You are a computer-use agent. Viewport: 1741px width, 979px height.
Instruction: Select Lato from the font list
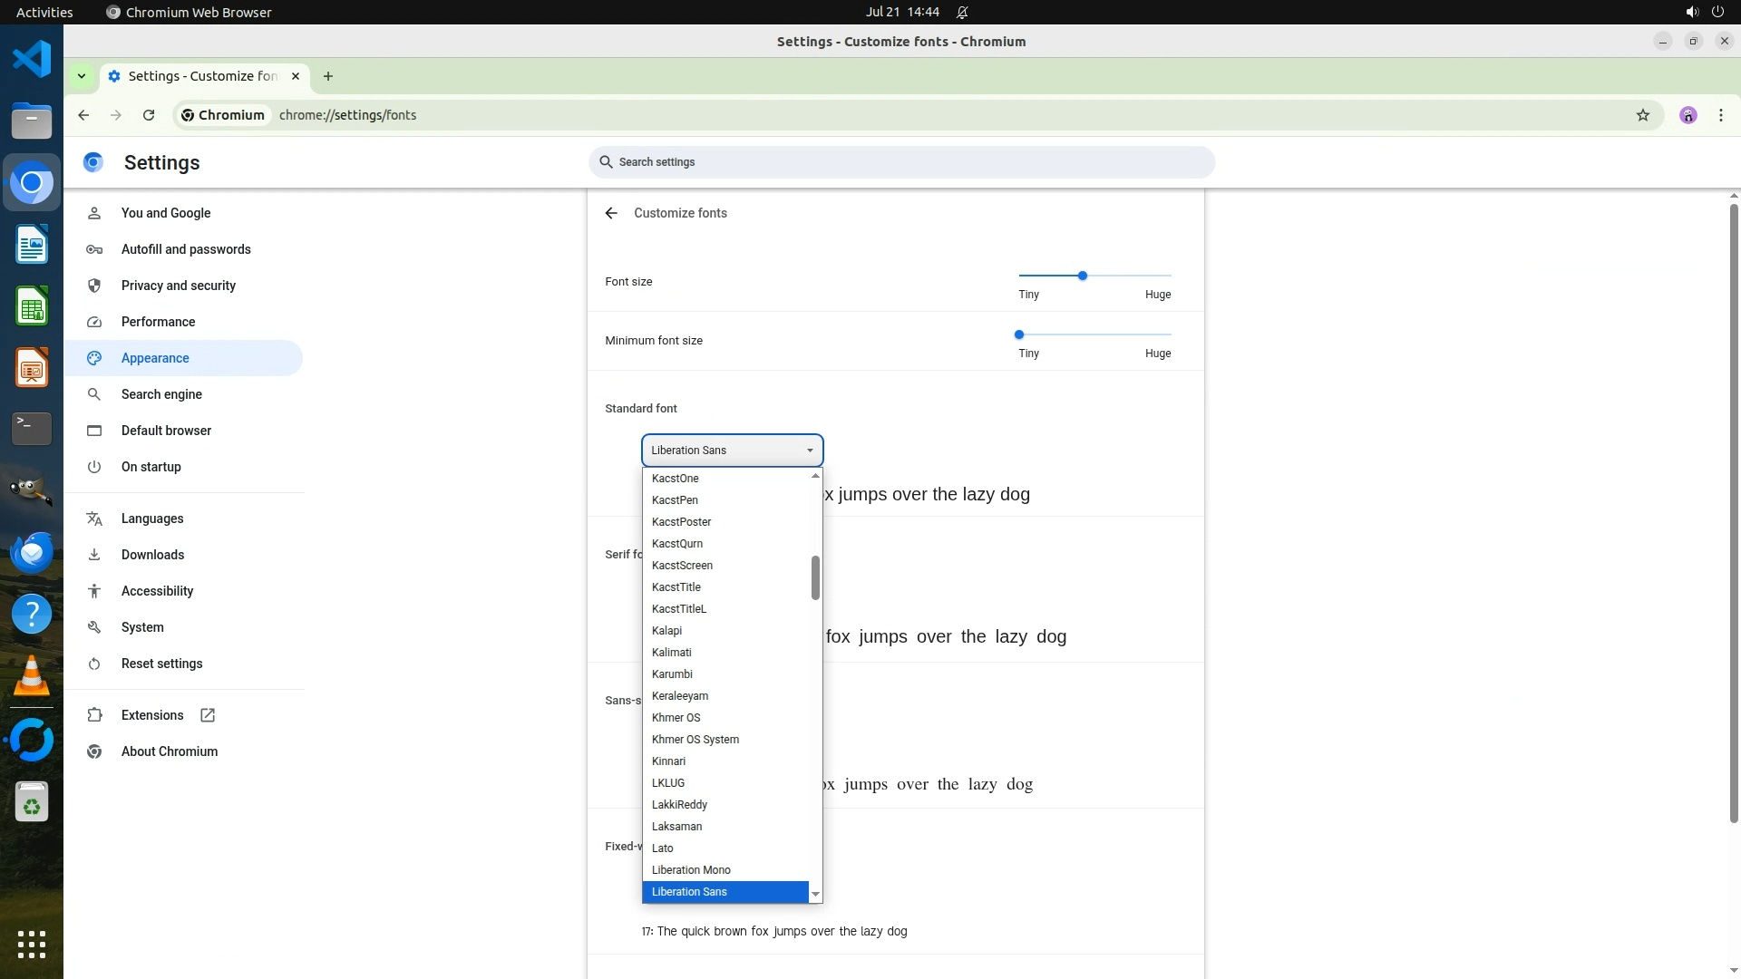click(663, 848)
